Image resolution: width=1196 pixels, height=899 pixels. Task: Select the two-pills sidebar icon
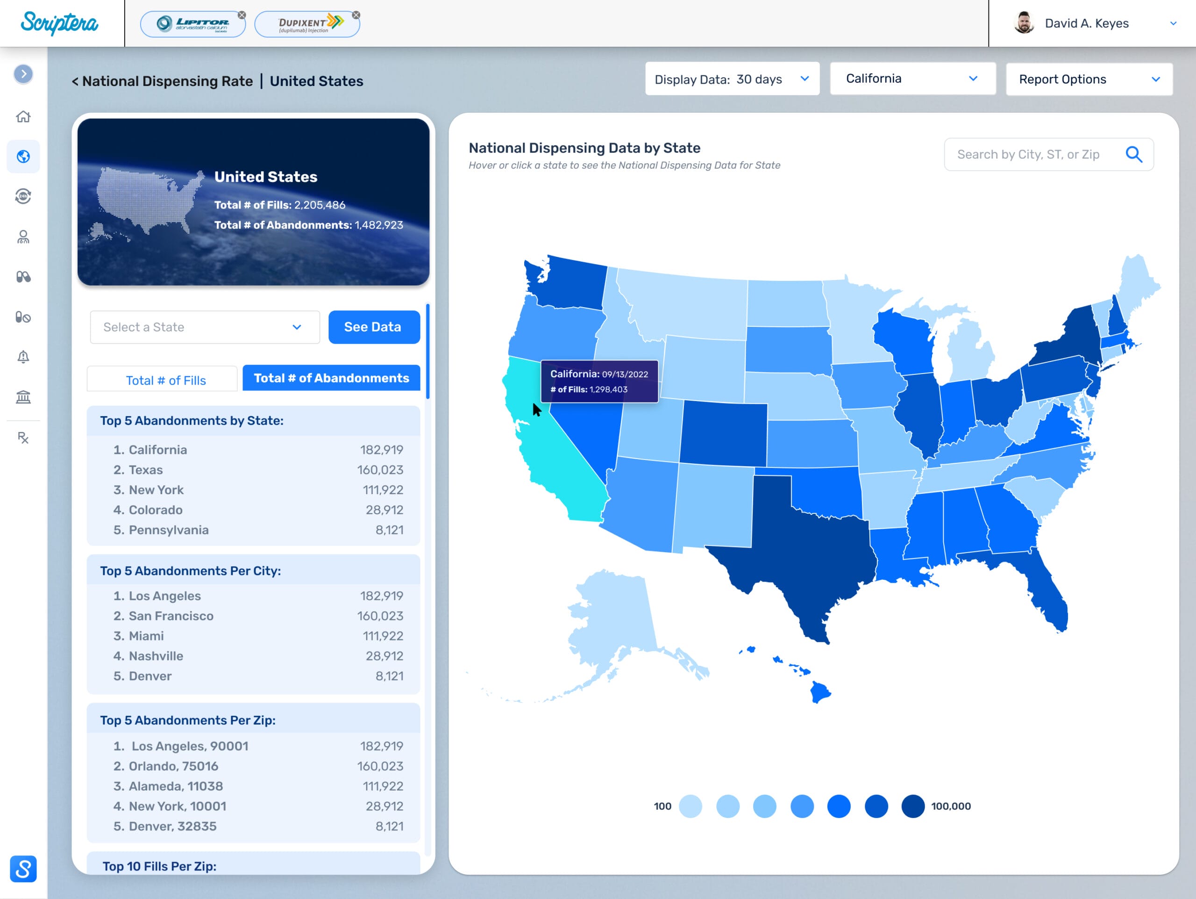[23, 277]
